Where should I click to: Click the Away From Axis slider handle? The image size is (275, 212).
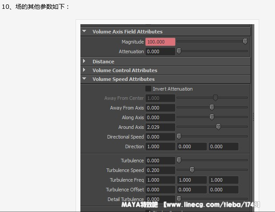tap(212, 107)
